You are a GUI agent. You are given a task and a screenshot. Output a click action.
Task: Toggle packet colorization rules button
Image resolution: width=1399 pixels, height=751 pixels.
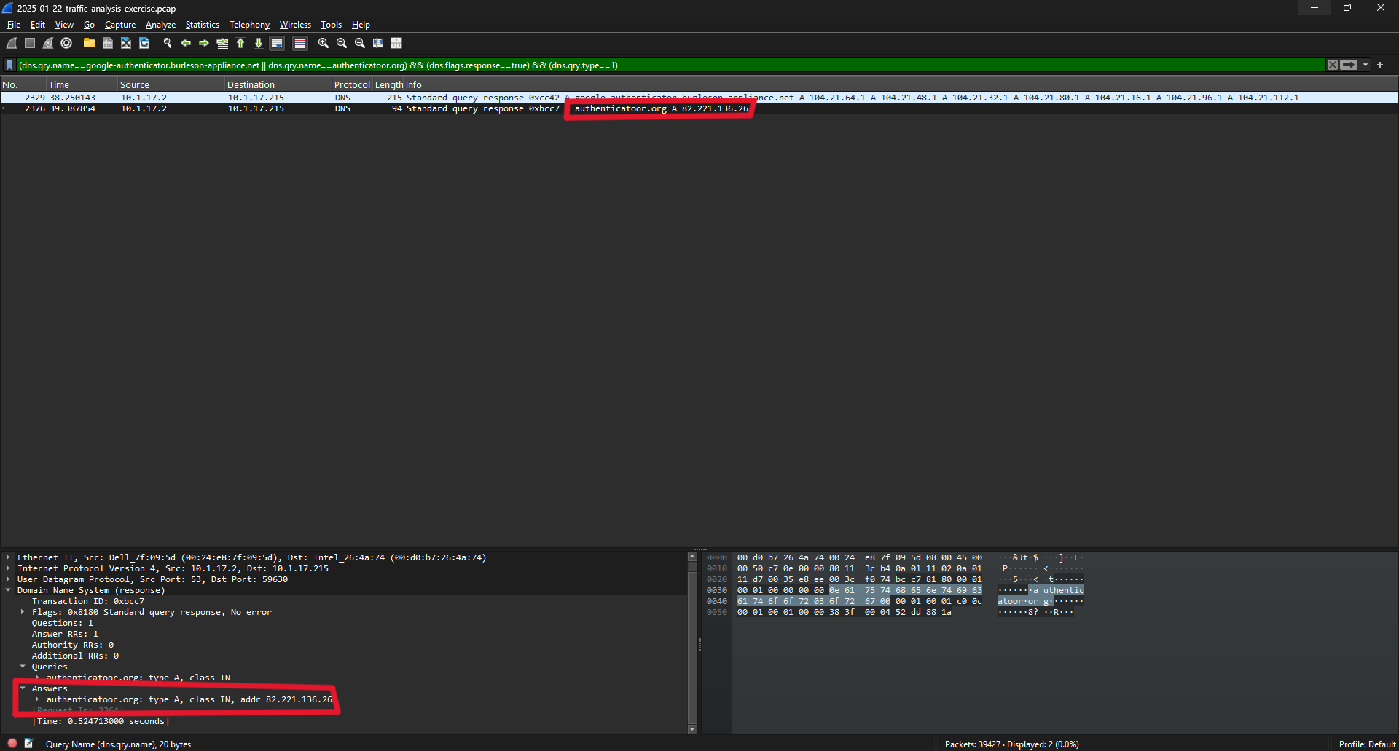tap(299, 44)
